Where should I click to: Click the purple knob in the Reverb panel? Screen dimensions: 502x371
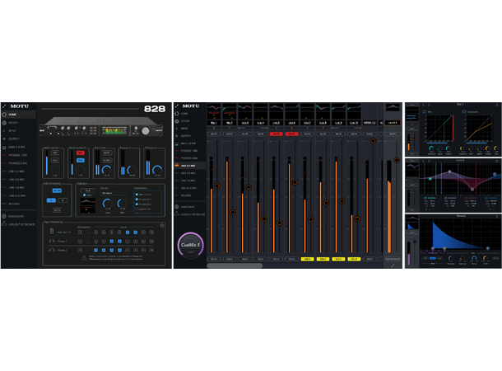coord(450,258)
